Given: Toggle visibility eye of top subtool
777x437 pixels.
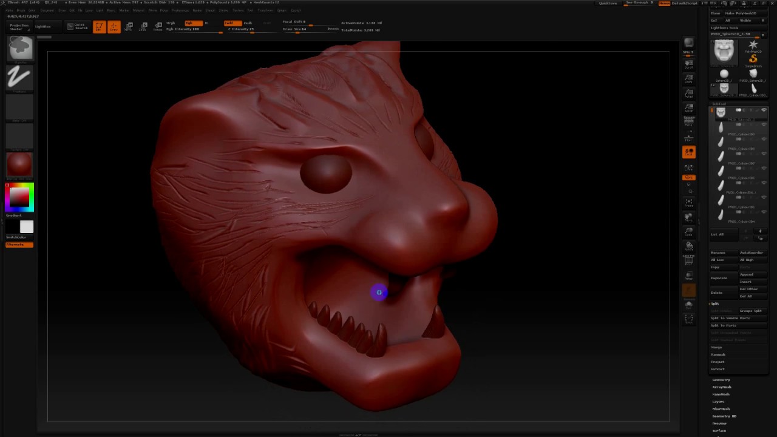Looking at the screenshot, I should (764, 110).
